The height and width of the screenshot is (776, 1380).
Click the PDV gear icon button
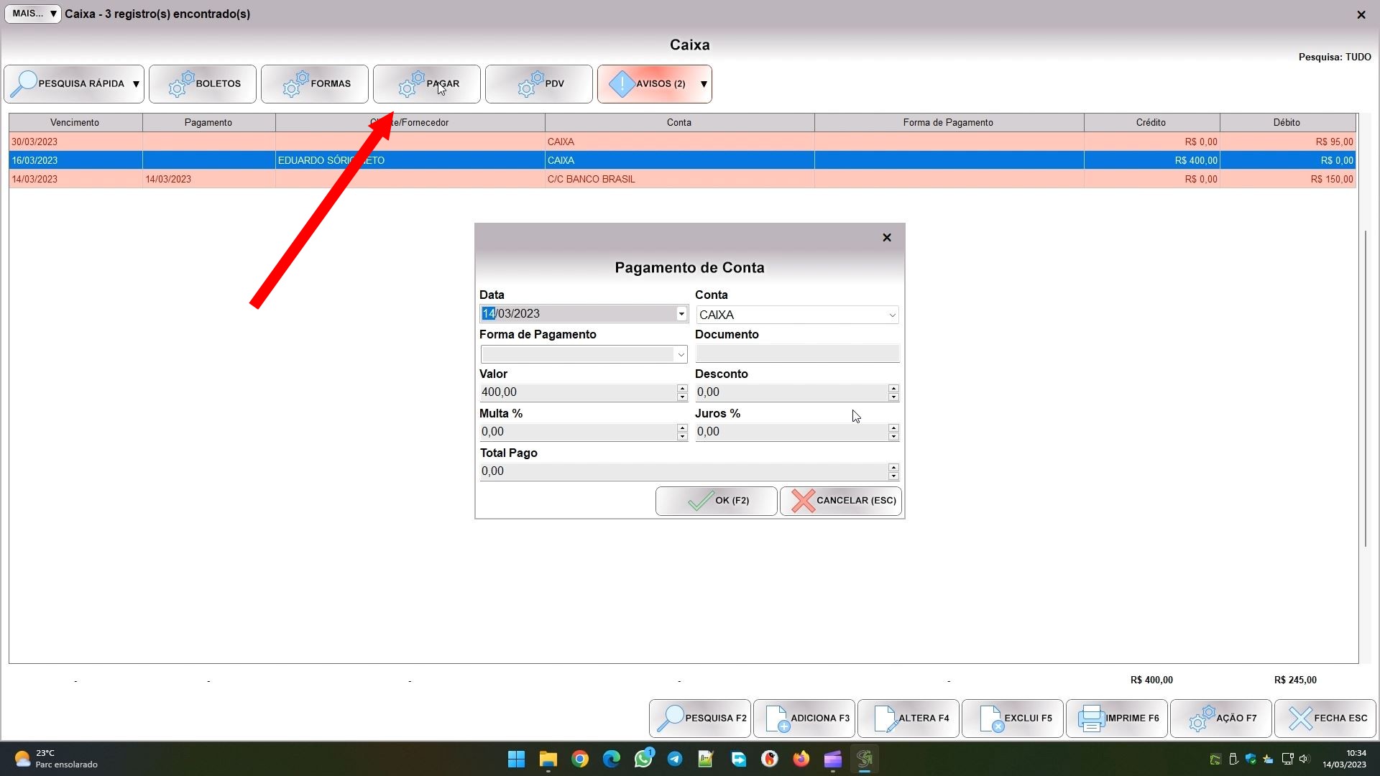click(x=538, y=84)
